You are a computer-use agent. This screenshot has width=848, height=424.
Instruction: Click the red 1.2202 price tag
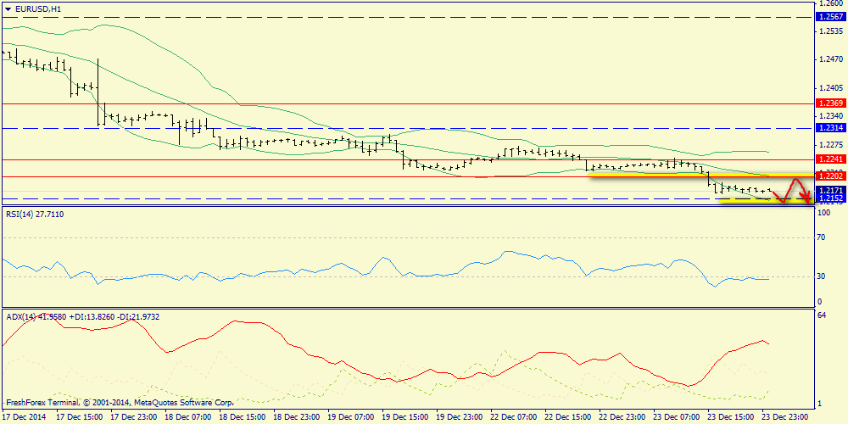coord(829,176)
